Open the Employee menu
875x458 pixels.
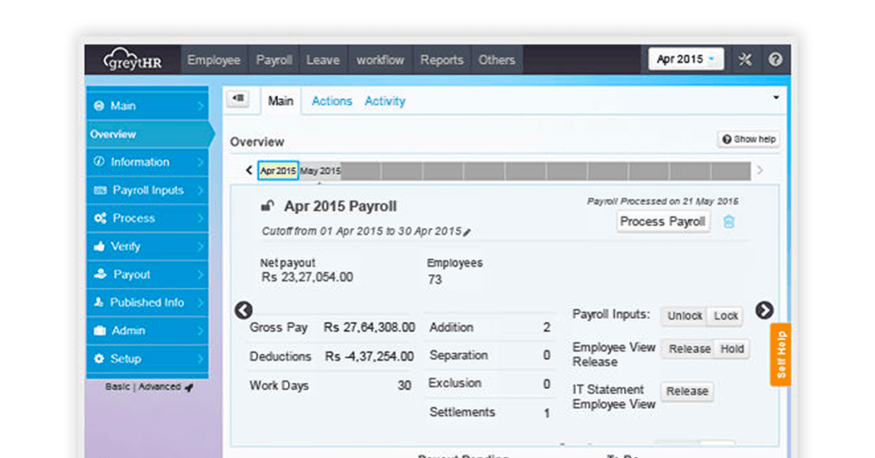pos(214,60)
